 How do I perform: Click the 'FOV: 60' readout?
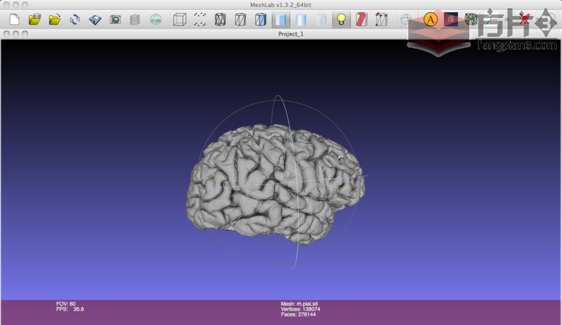coord(66,304)
